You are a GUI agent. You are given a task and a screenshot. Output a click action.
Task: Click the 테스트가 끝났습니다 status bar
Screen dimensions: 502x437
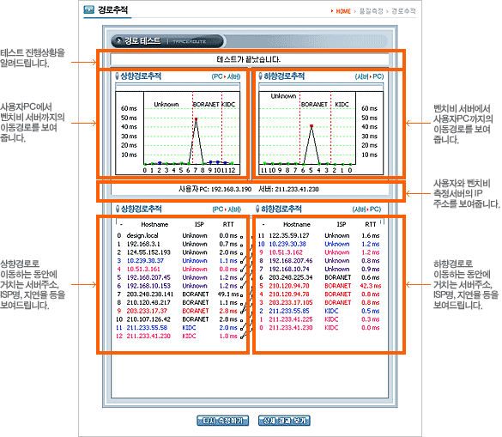[250, 59]
